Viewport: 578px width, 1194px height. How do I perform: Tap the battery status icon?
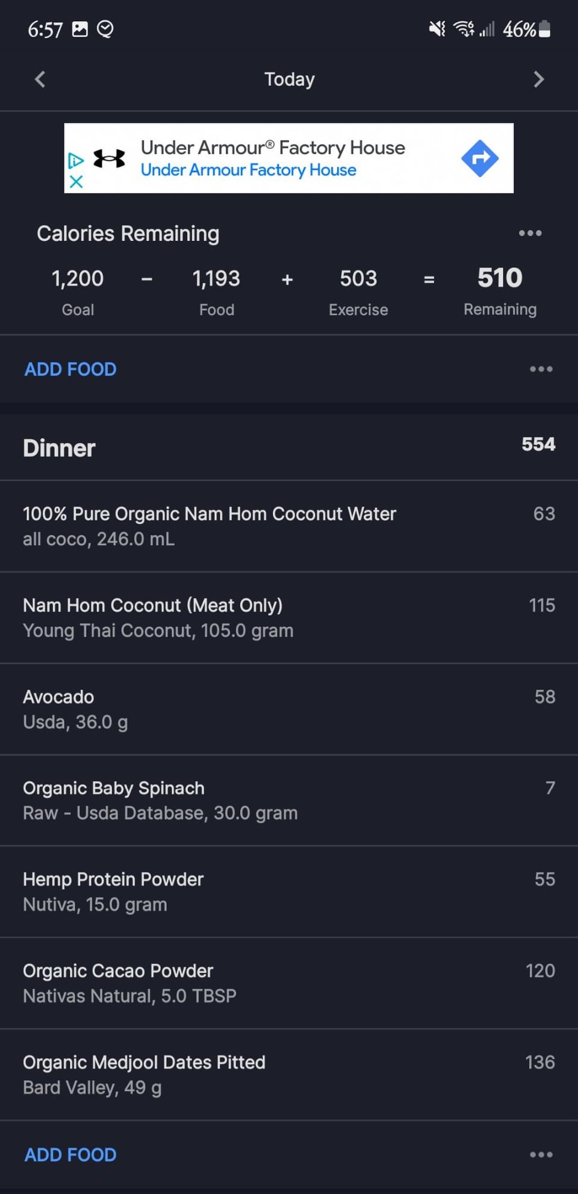pos(544,29)
